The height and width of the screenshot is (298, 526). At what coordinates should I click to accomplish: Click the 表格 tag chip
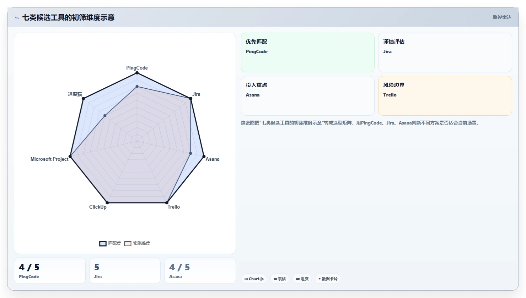pos(280,279)
